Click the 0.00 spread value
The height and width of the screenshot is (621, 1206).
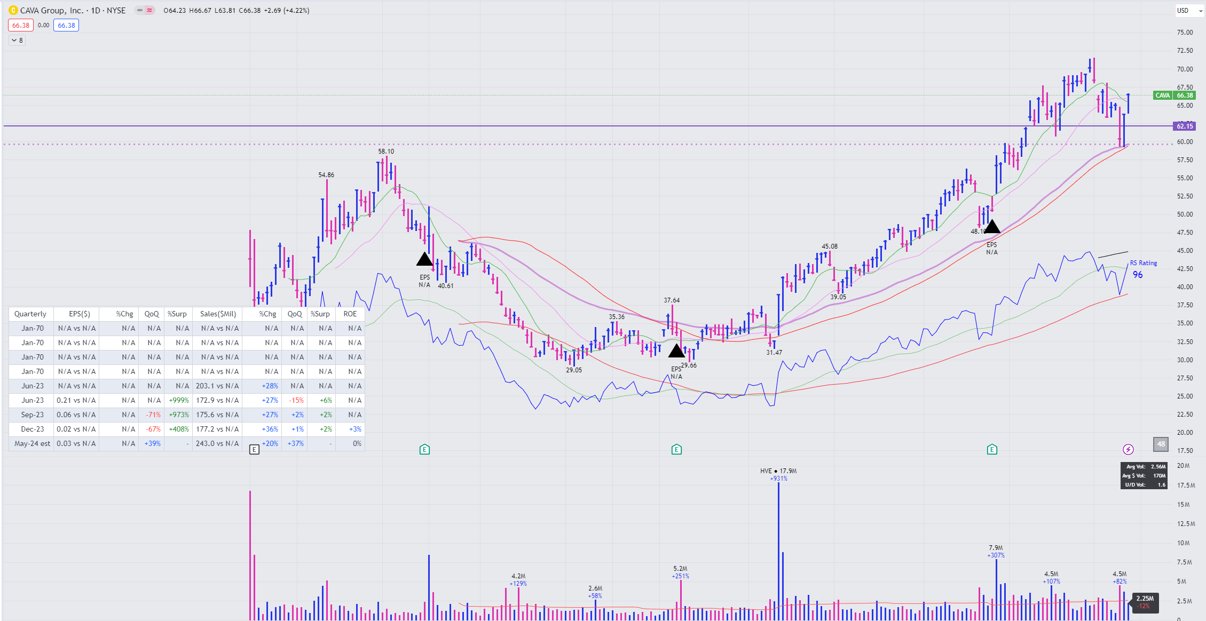[44, 25]
